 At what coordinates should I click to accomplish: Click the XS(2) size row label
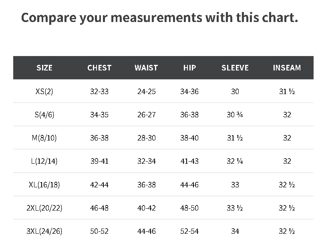(x=44, y=91)
